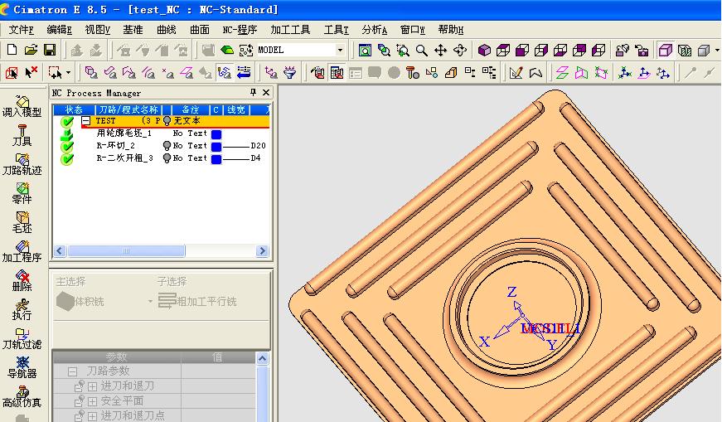Screen dimensions: 722x422
Task: Click the 执行 run icon
Action: pos(22,310)
